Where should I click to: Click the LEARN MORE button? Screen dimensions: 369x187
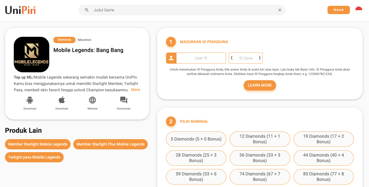click(260, 85)
